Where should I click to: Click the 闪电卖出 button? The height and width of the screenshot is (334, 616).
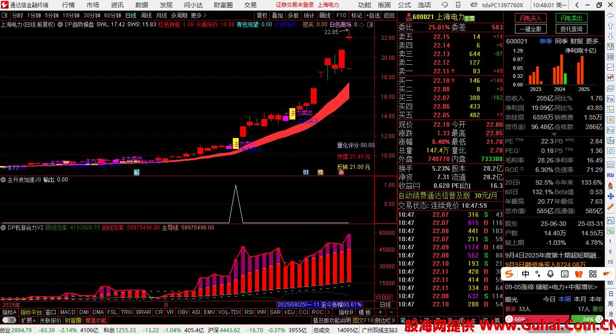coord(571,18)
